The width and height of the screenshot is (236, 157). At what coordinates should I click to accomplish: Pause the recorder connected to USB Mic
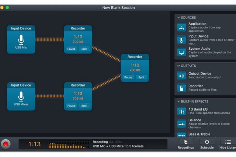[71, 49]
